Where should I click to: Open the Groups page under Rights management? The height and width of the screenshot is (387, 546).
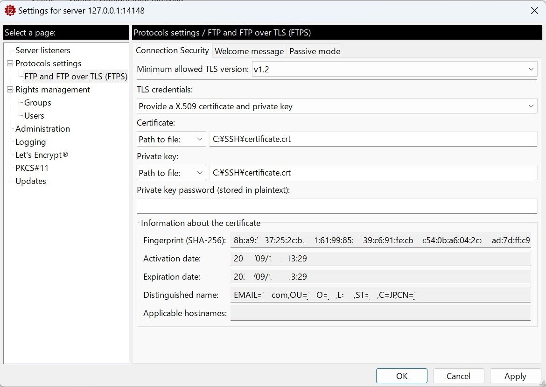point(37,102)
